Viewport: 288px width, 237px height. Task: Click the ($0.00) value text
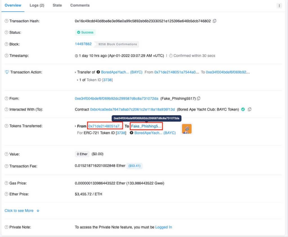pos(98,154)
